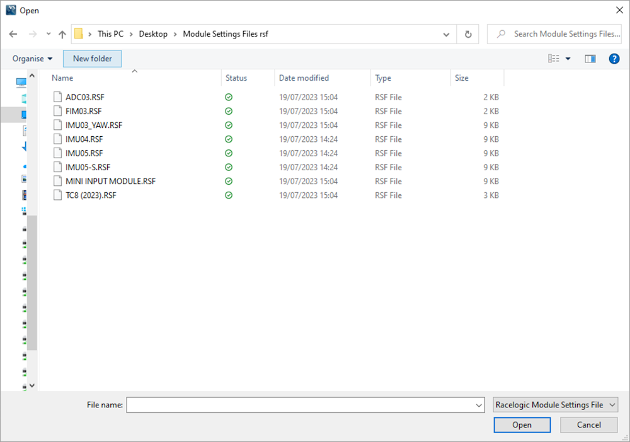Select the file named IMU04.RSF
The image size is (630, 442).
[x=84, y=139]
